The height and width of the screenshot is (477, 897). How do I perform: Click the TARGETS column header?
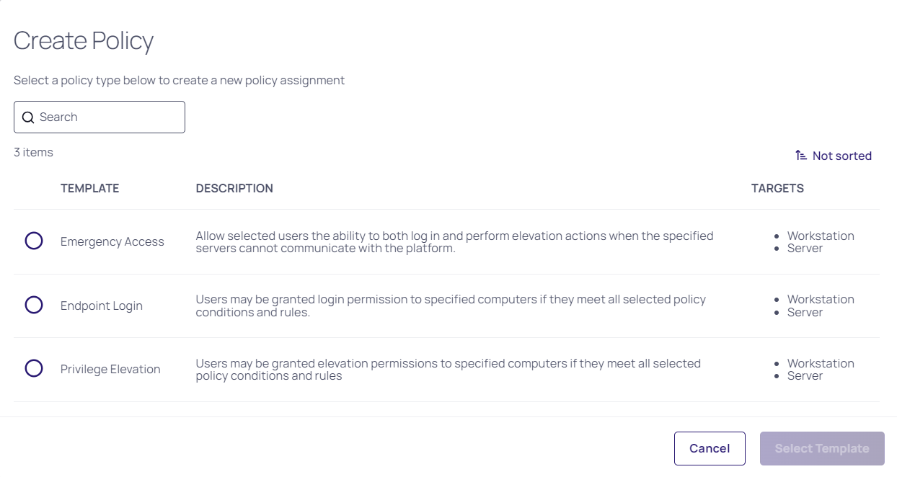[x=777, y=188]
